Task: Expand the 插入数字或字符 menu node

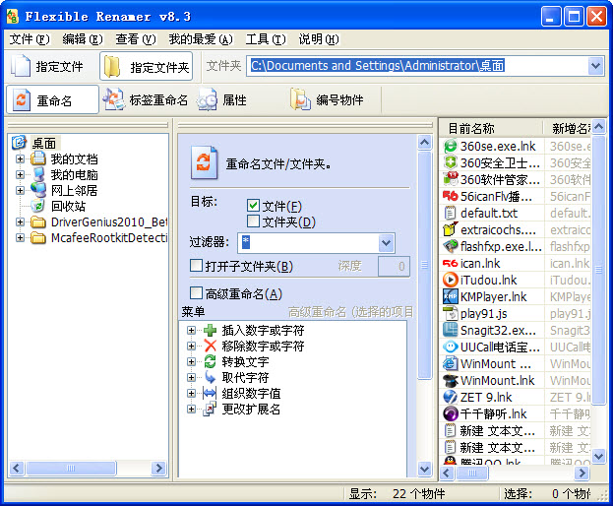Action: (x=191, y=330)
